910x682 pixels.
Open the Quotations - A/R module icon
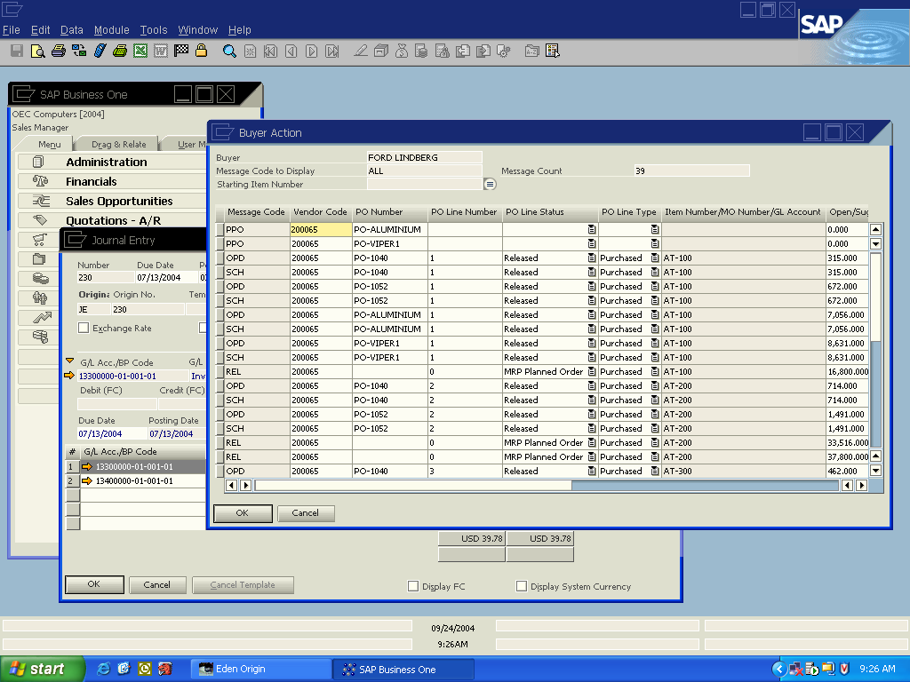39,220
